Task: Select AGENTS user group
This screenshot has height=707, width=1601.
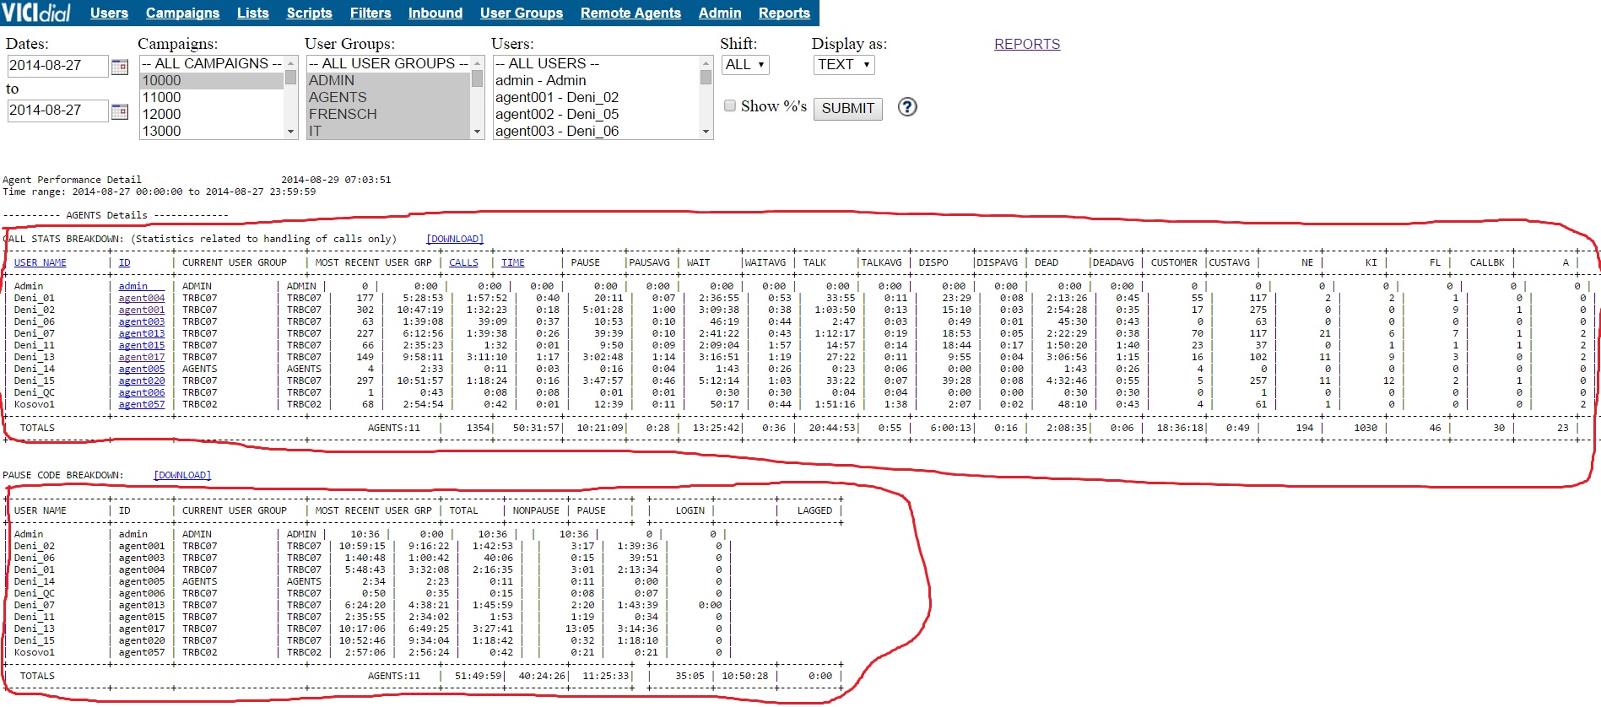Action: (x=388, y=98)
